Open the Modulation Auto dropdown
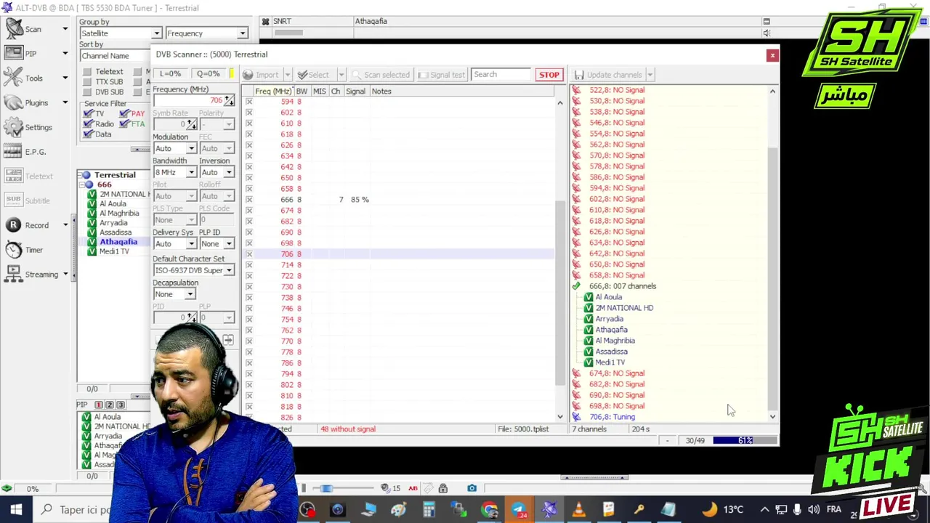Screen dimensions: 930x523 click(174, 148)
